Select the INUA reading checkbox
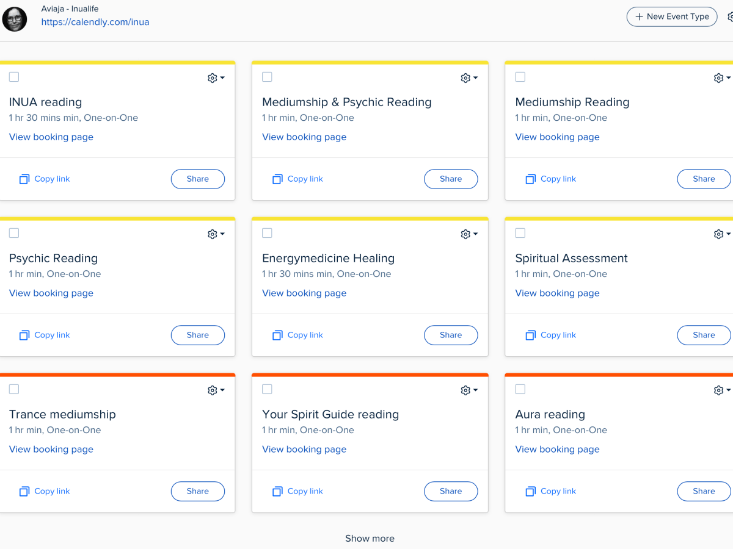Image resolution: width=733 pixels, height=549 pixels. point(14,77)
